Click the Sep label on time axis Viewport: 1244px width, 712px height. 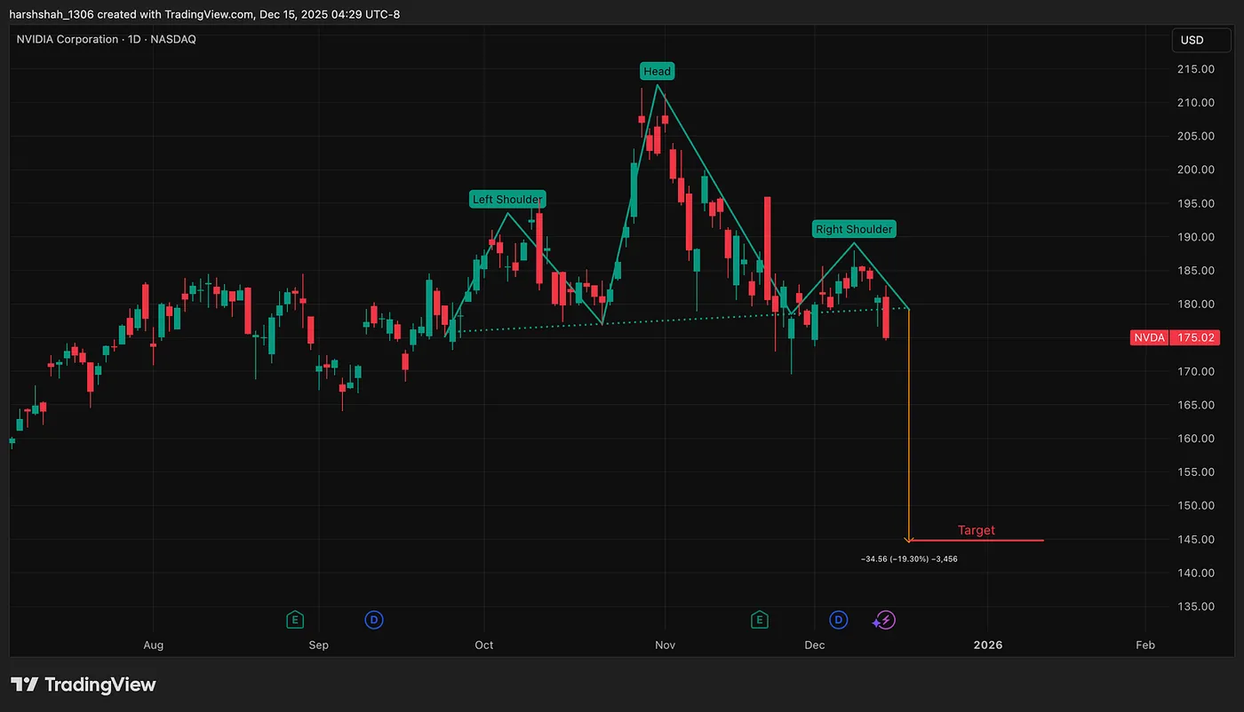318,645
